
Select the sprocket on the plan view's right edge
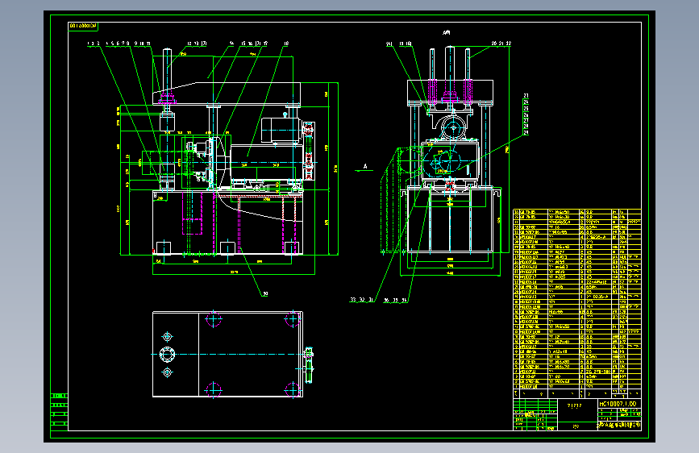(309, 364)
